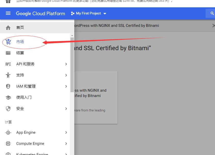This screenshot has height=155, width=215.
Task: Click the 计算 section heading
Action: coord(8,122)
